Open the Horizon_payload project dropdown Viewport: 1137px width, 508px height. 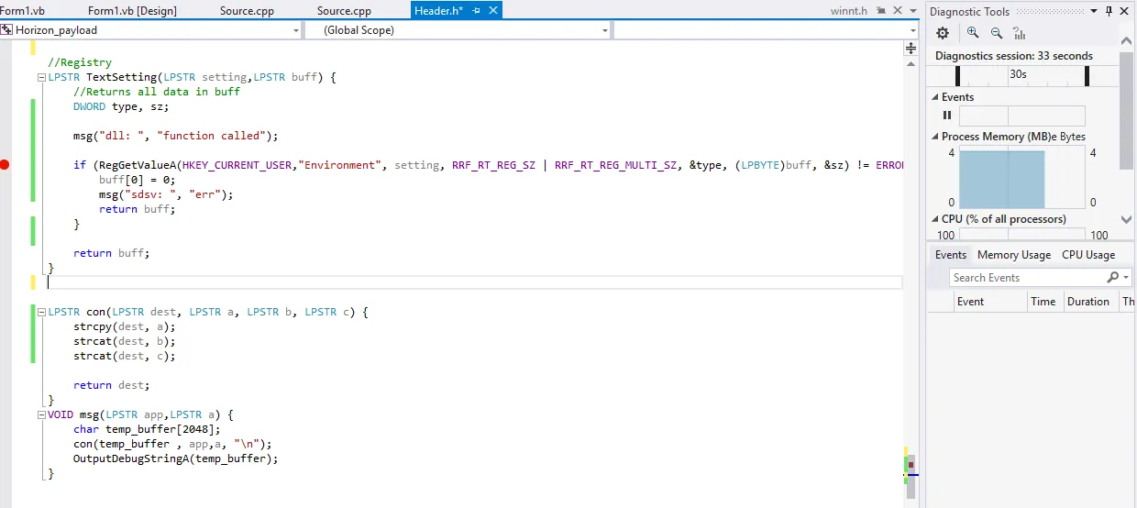pos(295,30)
